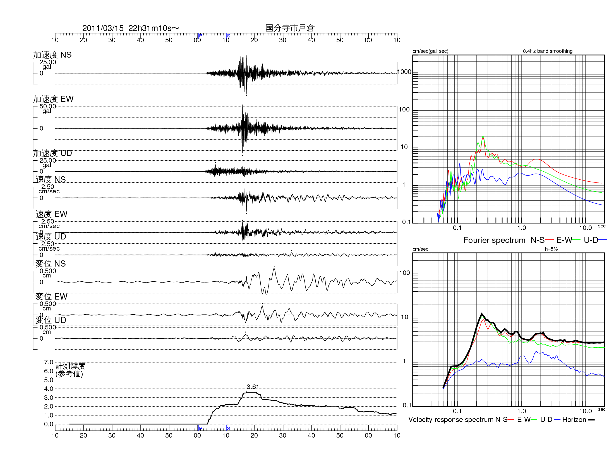Click the blue U-D swatch in Fourier legend
This screenshot has height=475, width=614.
point(603,240)
